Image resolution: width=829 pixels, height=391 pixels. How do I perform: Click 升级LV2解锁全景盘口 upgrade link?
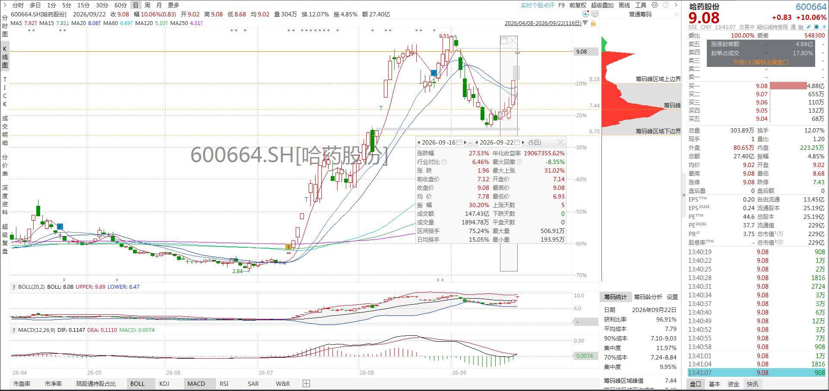click(761, 62)
